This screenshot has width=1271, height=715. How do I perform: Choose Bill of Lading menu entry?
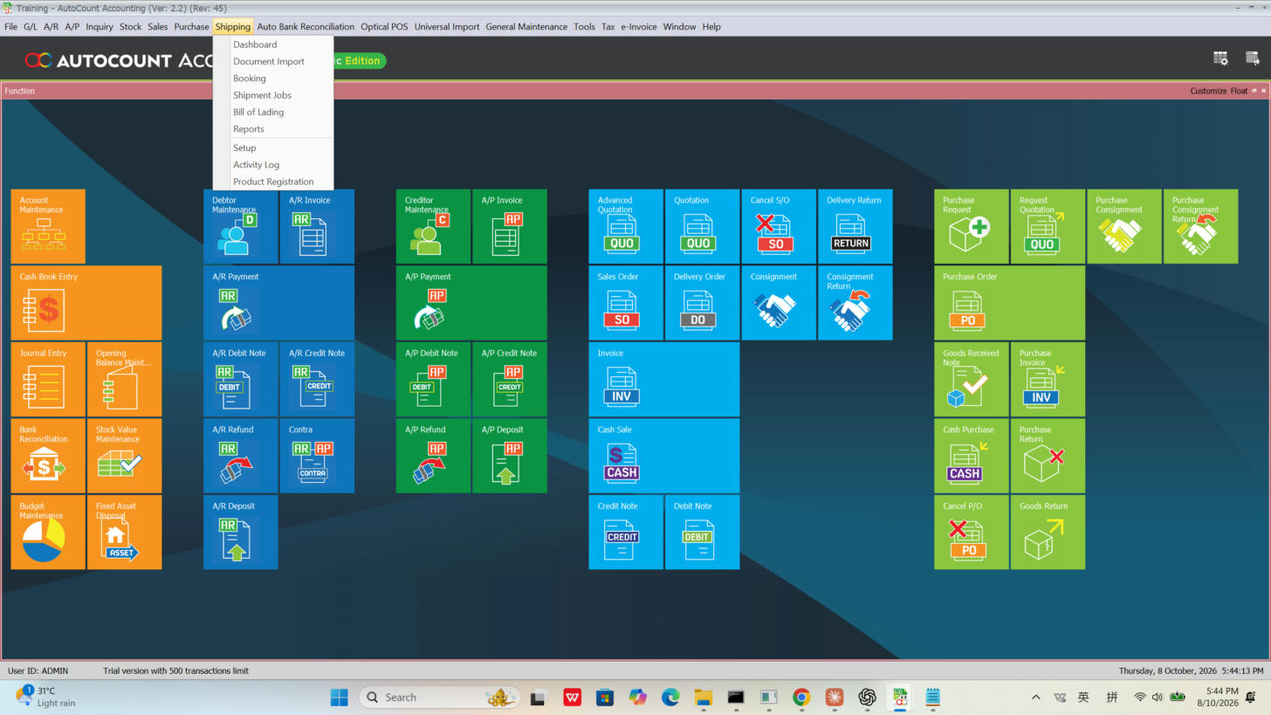click(273, 112)
